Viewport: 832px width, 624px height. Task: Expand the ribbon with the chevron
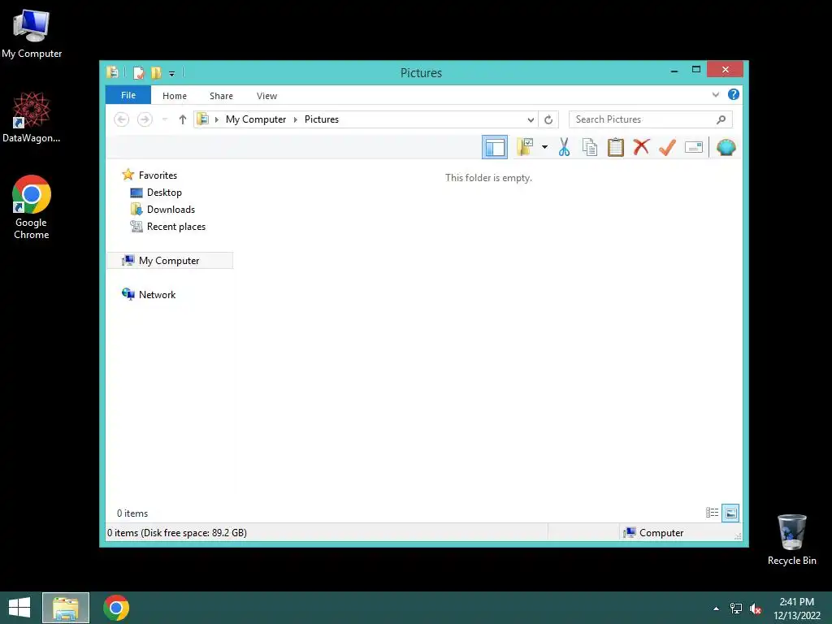[x=715, y=95]
